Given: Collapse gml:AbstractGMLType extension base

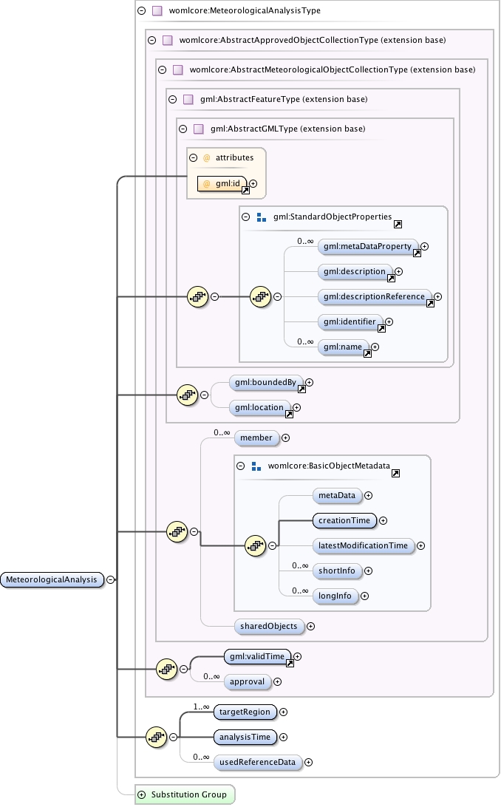Looking at the screenshot, I should click(x=183, y=129).
